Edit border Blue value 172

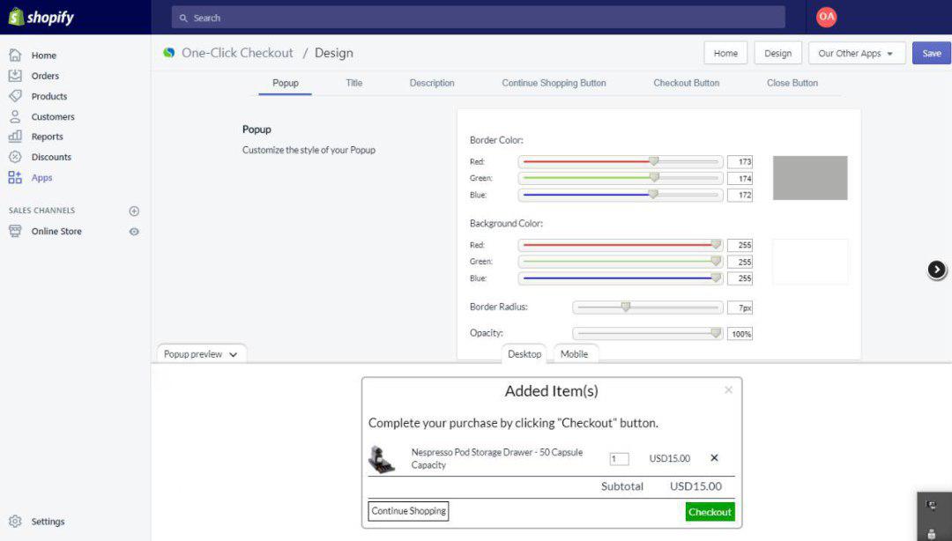pyautogui.click(x=740, y=195)
